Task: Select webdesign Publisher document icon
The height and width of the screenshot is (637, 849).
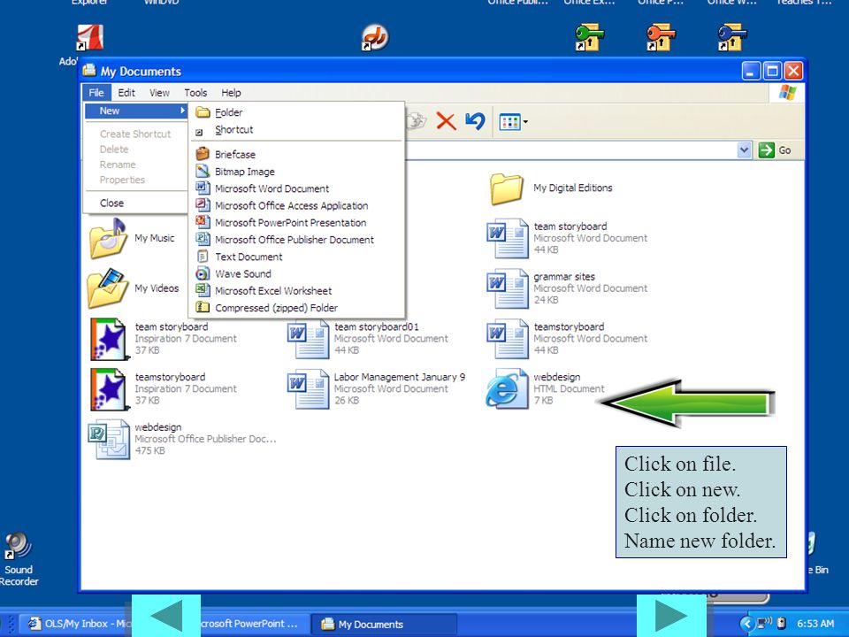Action: coord(109,440)
